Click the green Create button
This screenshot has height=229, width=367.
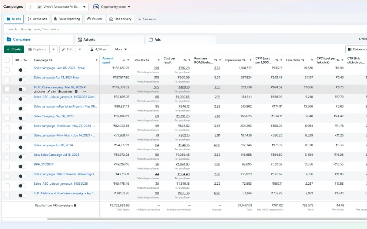point(14,49)
